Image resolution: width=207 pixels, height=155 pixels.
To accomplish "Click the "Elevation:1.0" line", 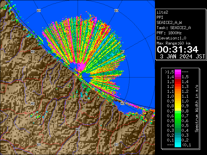I will pos(171,38).
